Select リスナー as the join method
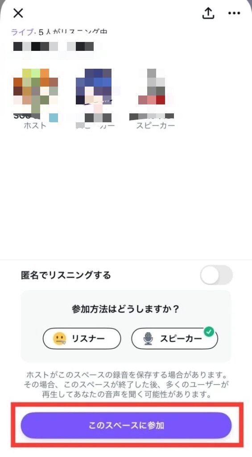Image resolution: width=252 pixels, height=457 pixels. pyautogui.click(x=82, y=338)
